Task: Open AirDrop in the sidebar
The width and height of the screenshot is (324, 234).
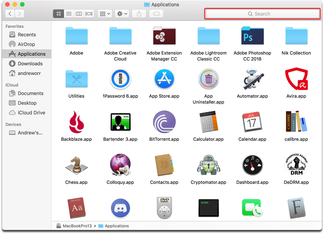Action: point(27,44)
